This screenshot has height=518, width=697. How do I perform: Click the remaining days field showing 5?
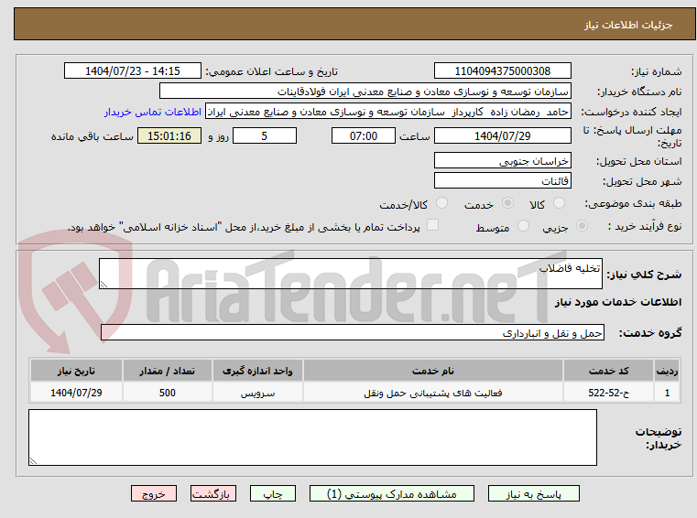pyautogui.click(x=265, y=135)
